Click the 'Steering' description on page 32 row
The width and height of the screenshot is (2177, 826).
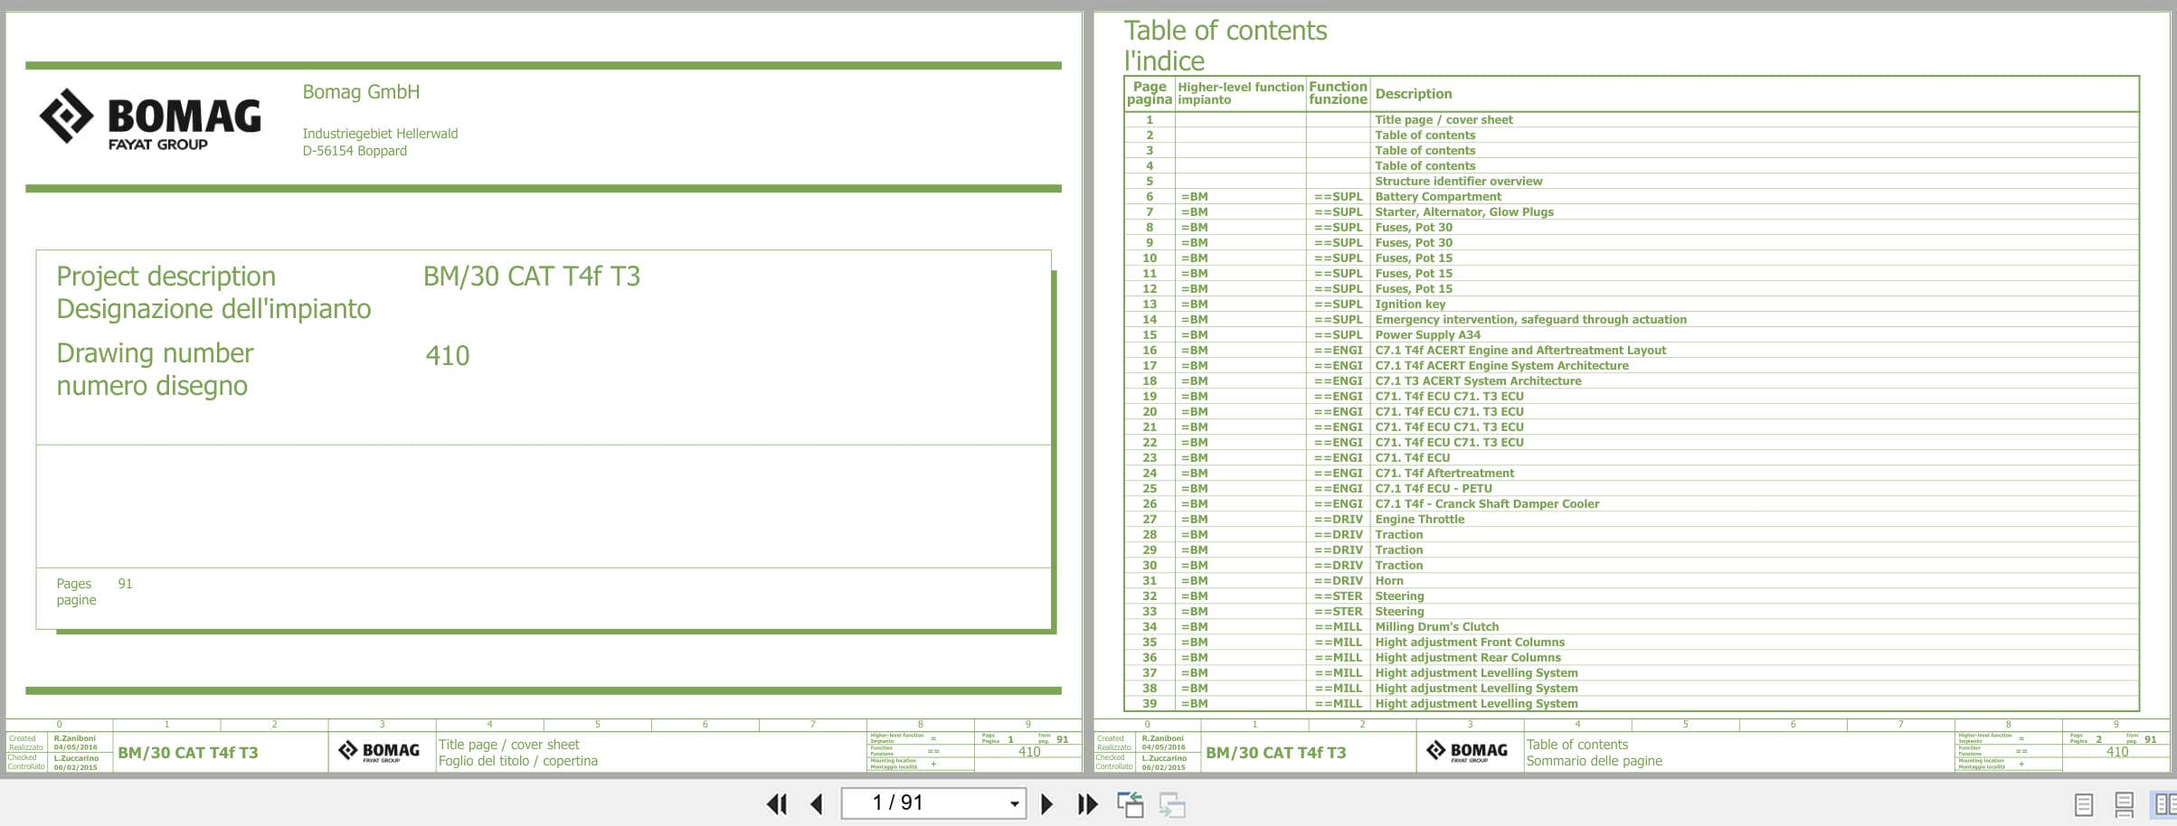pos(1399,596)
